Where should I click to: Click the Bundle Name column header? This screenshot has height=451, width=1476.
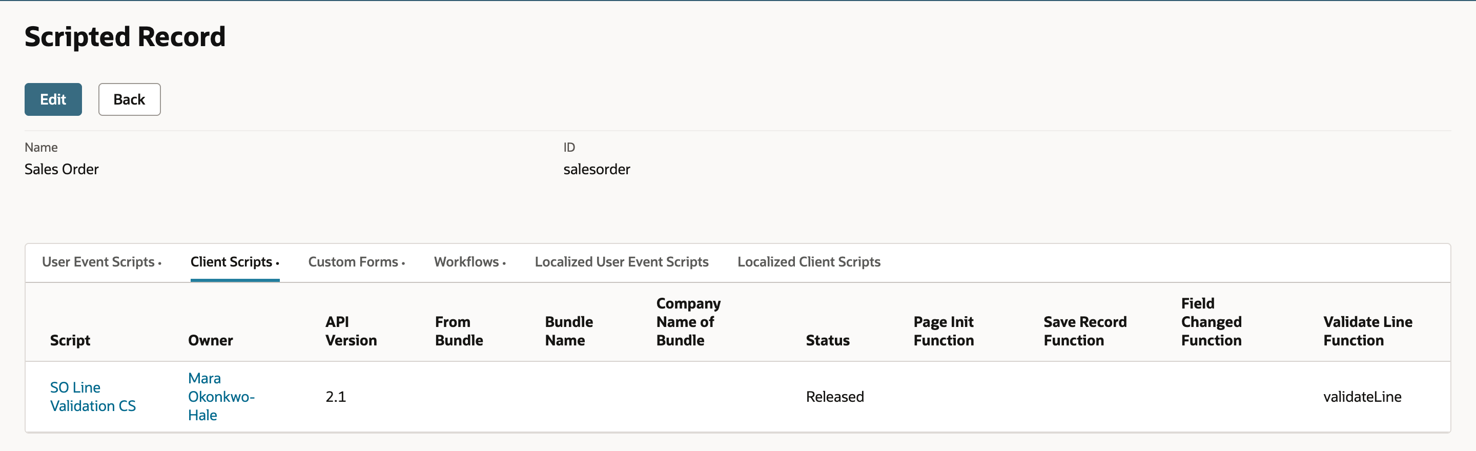point(569,331)
